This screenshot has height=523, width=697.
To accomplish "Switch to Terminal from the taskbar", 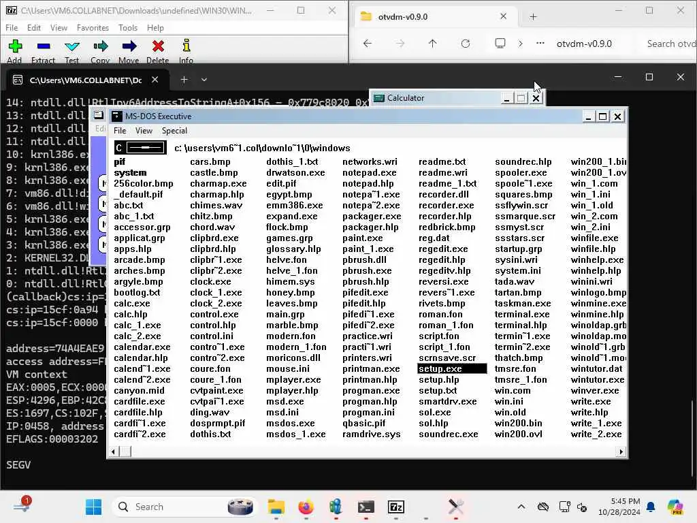I will (366, 507).
